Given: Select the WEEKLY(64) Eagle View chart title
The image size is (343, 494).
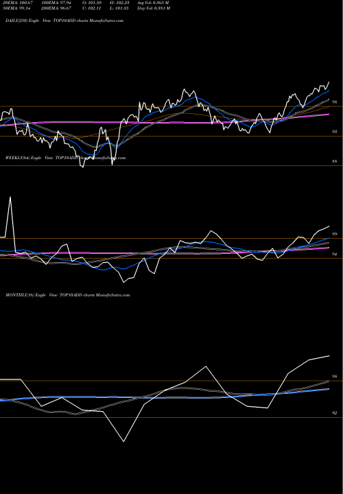Looking at the screenshot, I should click(x=66, y=158).
